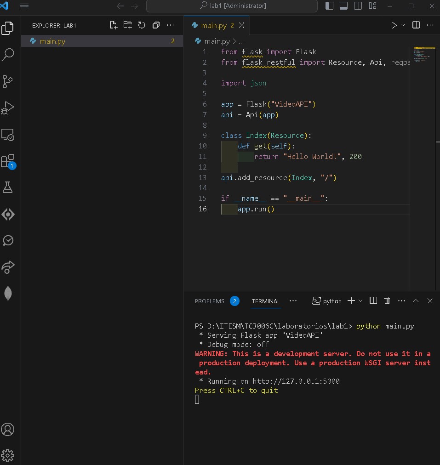Kill terminal with trash icon
The width and height of the screenshot is (440, 465).
pos(387,301)
